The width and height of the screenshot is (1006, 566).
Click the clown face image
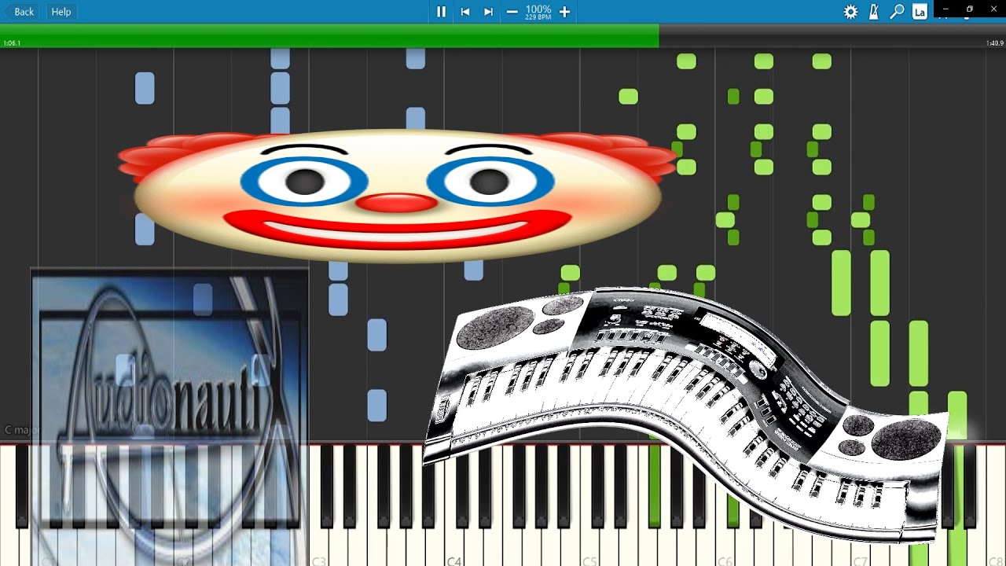click(397, 195)
